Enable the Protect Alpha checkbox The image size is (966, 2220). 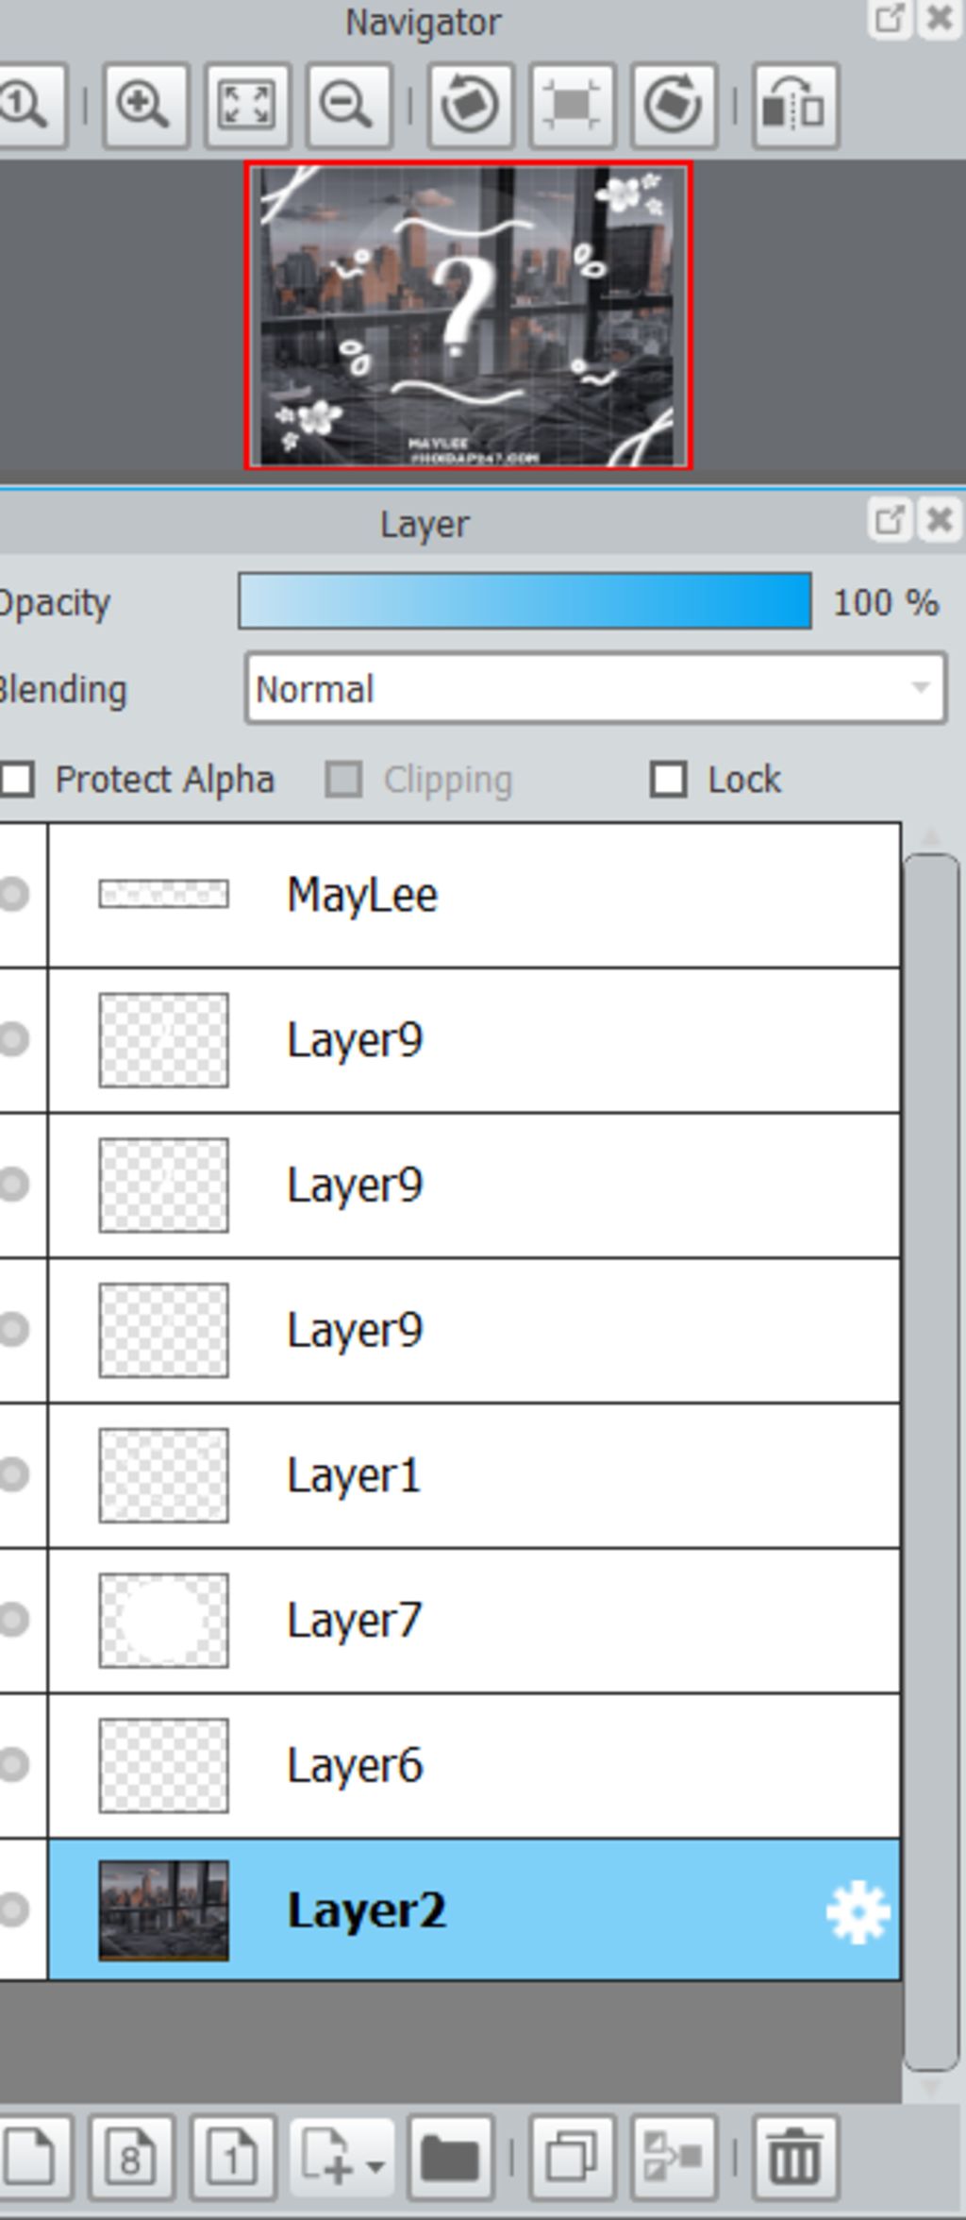tap(17, 781)
